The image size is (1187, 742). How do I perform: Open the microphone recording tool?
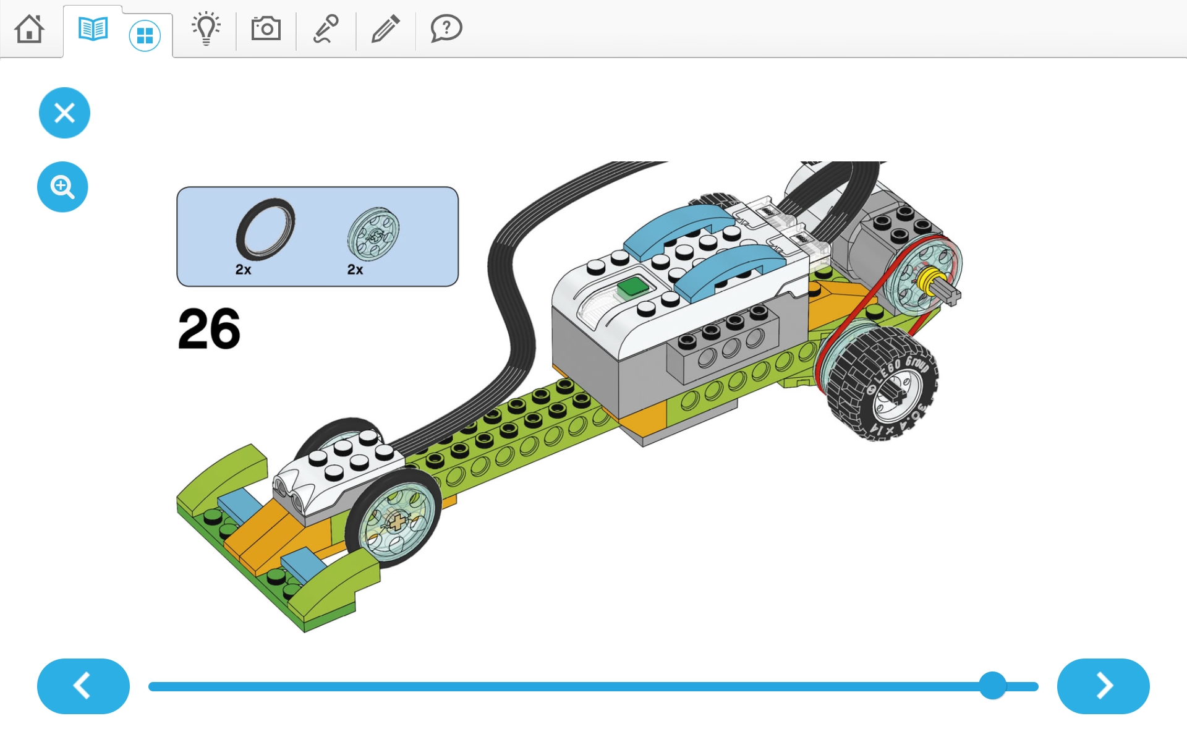pyautogui.click(x=326, y=28)
